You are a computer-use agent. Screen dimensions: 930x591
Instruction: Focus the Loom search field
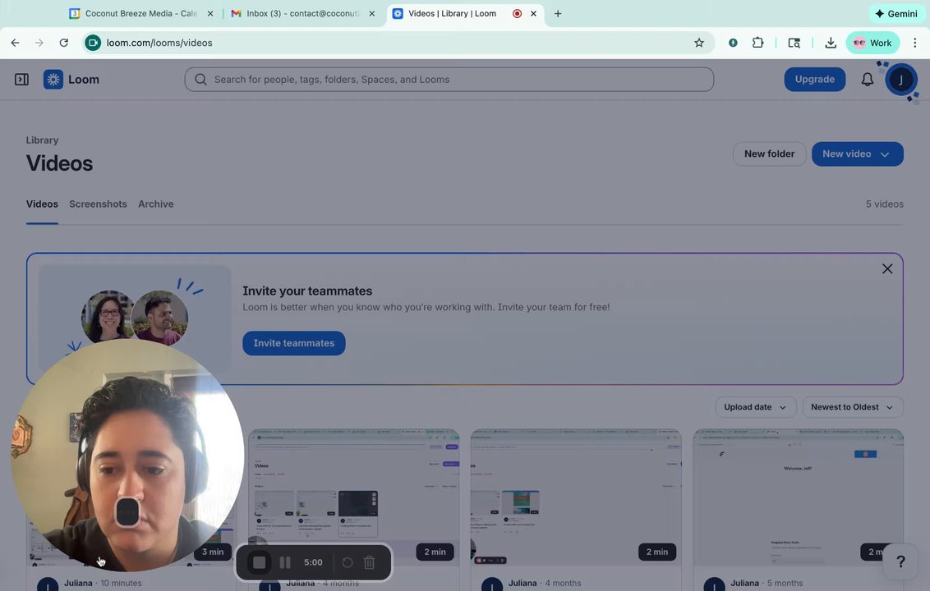click(449, 80)
